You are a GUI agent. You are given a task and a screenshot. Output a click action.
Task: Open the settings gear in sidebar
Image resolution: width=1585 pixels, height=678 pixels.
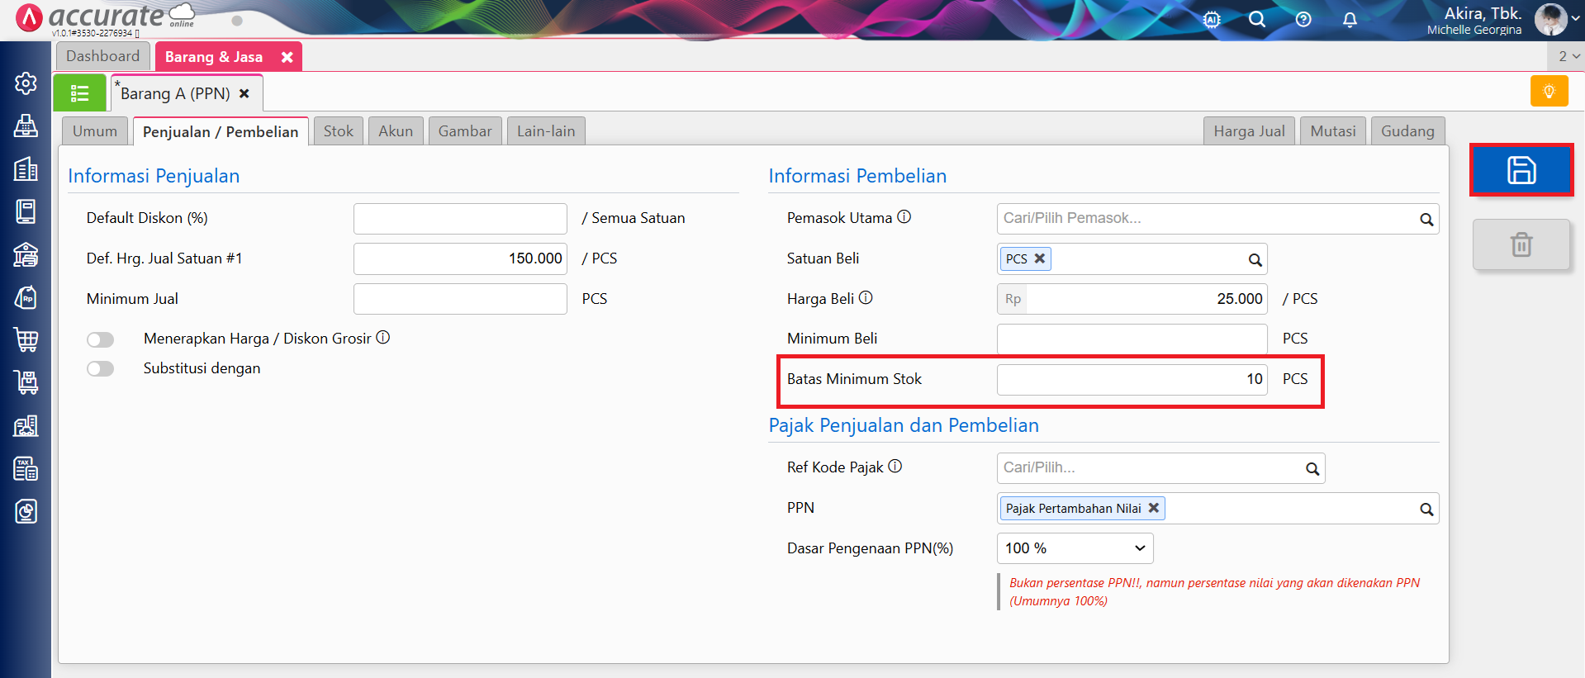click(26, 83)
